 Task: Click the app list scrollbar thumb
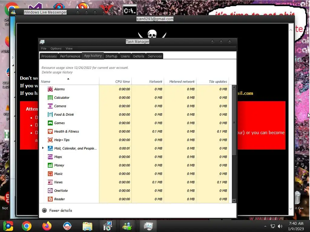(234, 122)
